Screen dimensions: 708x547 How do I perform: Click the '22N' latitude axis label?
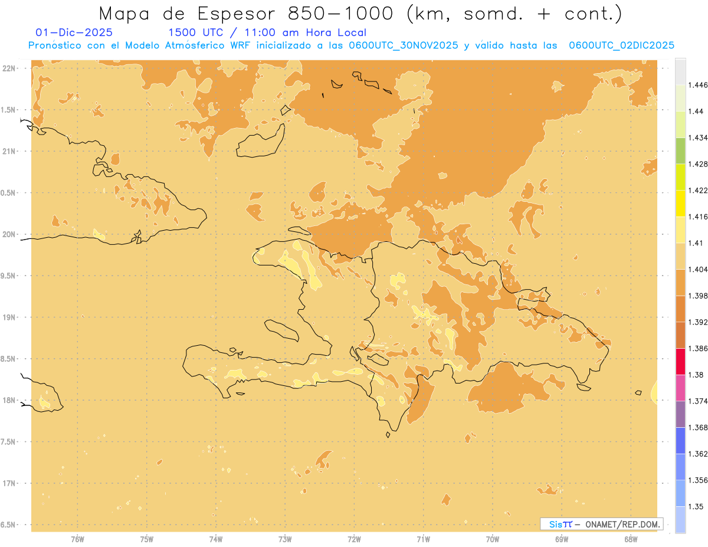(x=9, y=68)
